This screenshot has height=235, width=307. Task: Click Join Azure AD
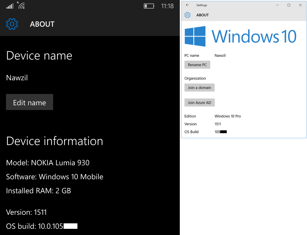tap(200, 102)
